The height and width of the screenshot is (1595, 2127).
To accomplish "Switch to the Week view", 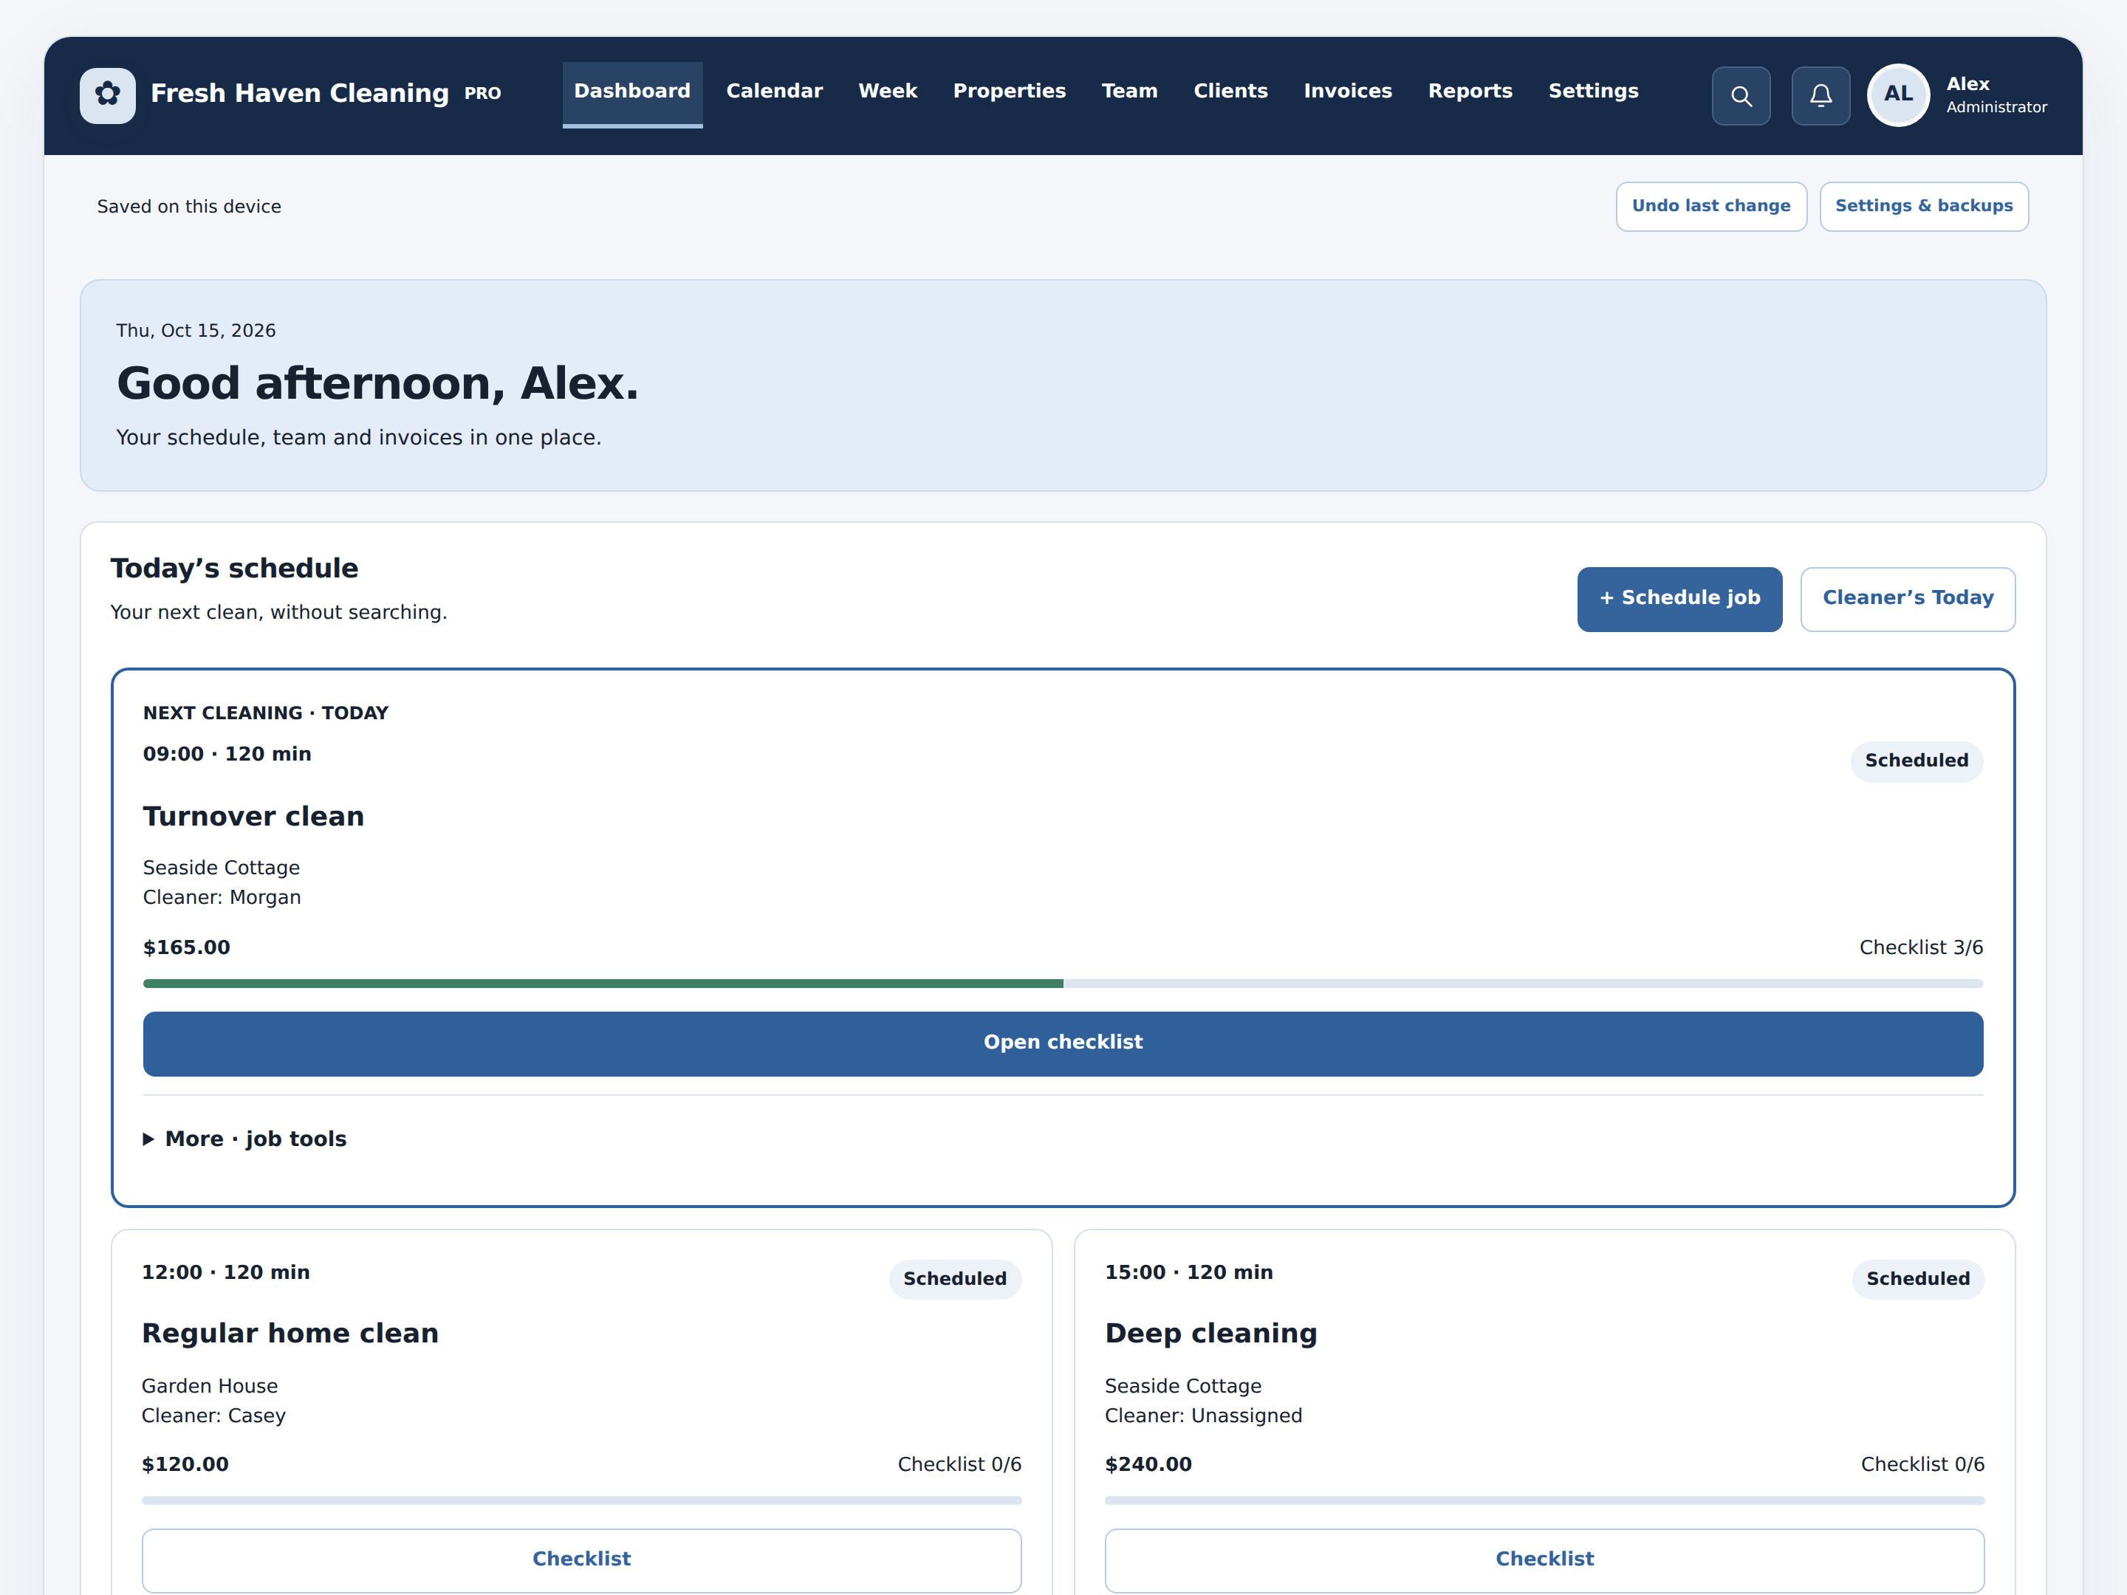I will click(888, 92).
